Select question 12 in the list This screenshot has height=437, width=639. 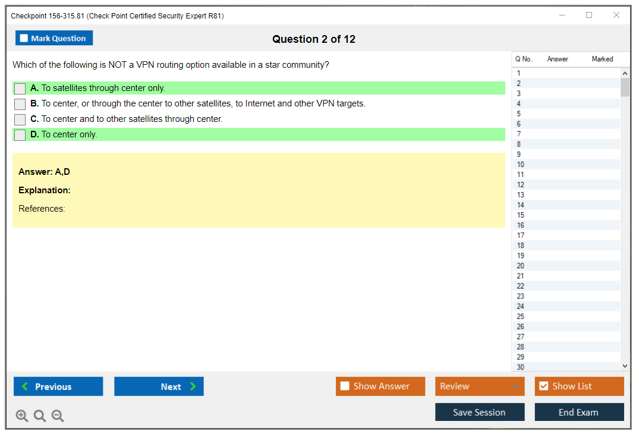pyautogui.click(x=521, y=185)
